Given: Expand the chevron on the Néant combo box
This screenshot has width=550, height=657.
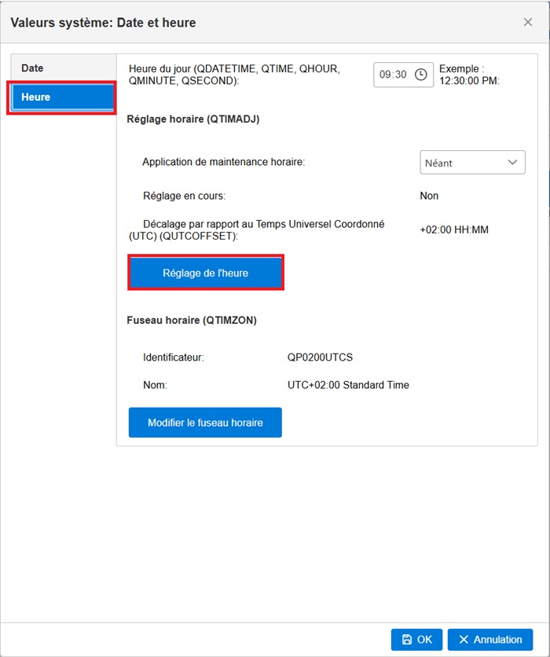Looking at the screenshot, I should pyautogui.click(x=513, y=163).
